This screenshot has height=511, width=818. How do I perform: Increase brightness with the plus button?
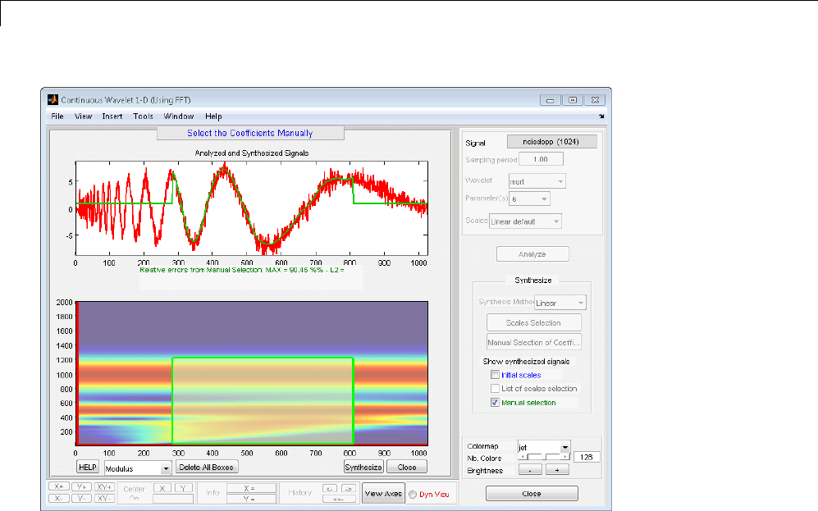click(x=557, y=471)
